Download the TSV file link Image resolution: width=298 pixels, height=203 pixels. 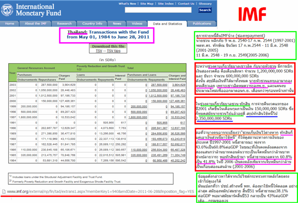tap(99, 51)
